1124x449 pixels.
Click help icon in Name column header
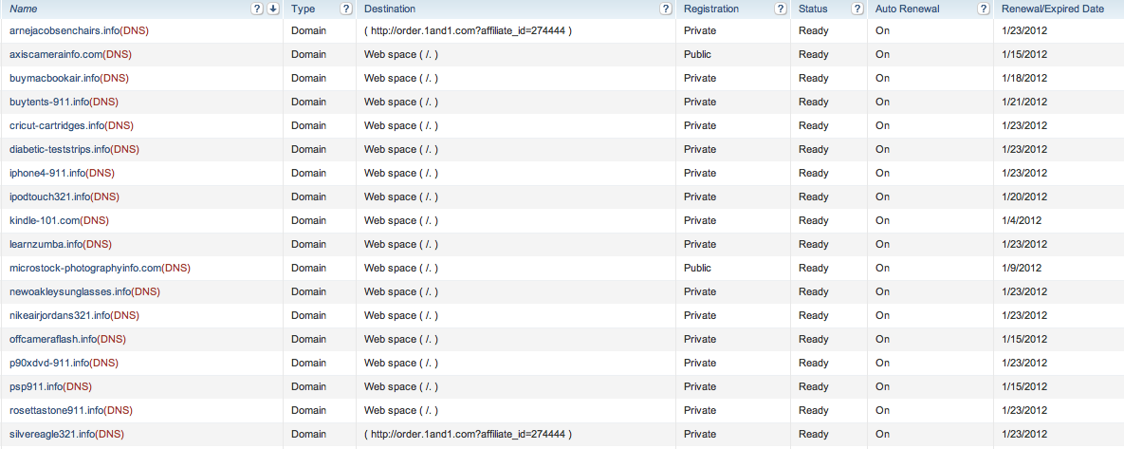pyautogui.click(x=257, y=9)
